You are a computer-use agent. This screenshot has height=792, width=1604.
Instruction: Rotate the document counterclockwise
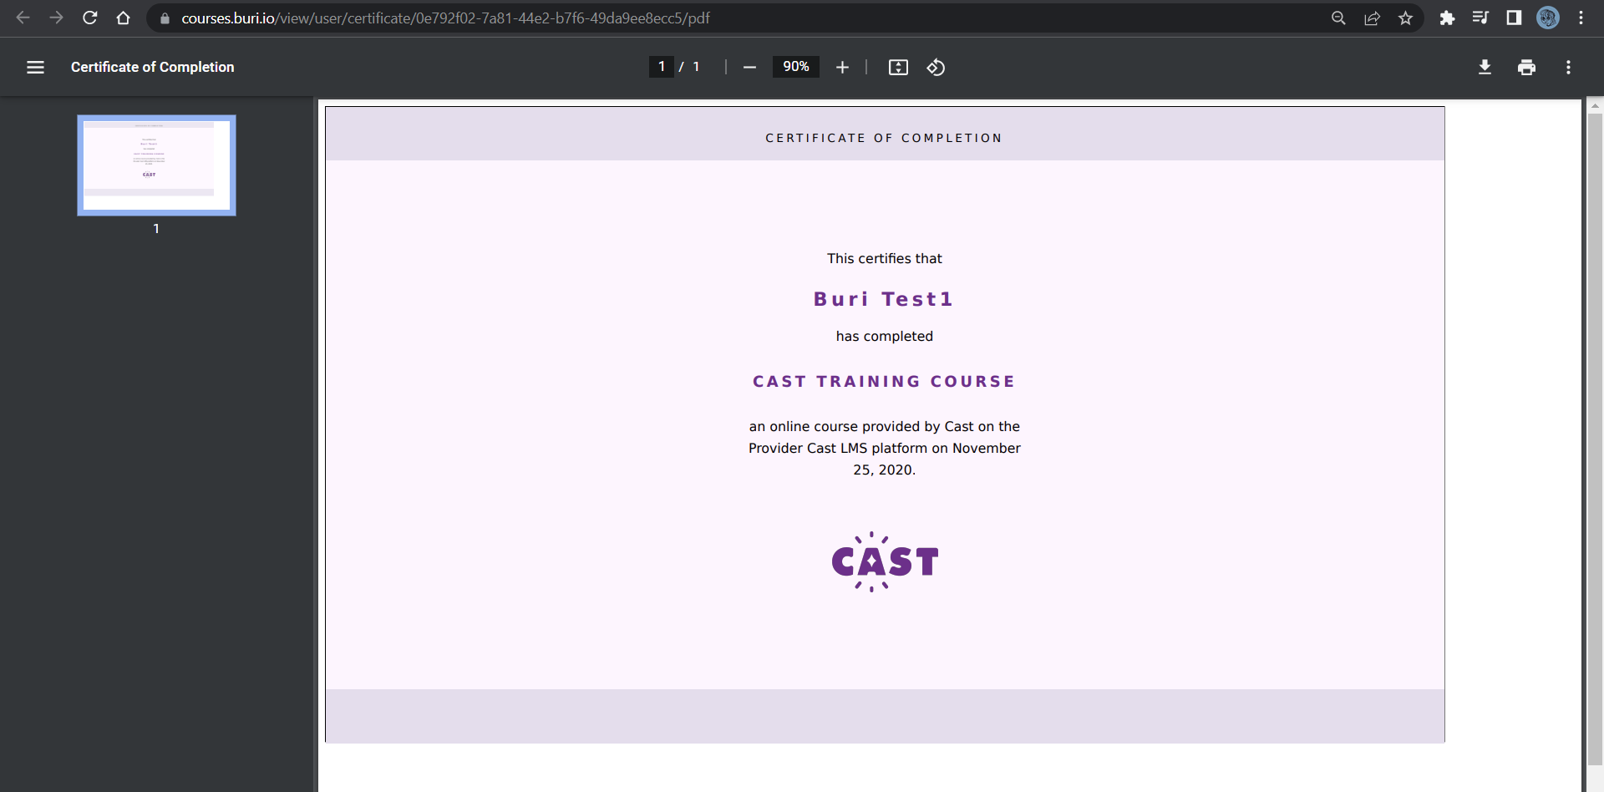(936, 68)
